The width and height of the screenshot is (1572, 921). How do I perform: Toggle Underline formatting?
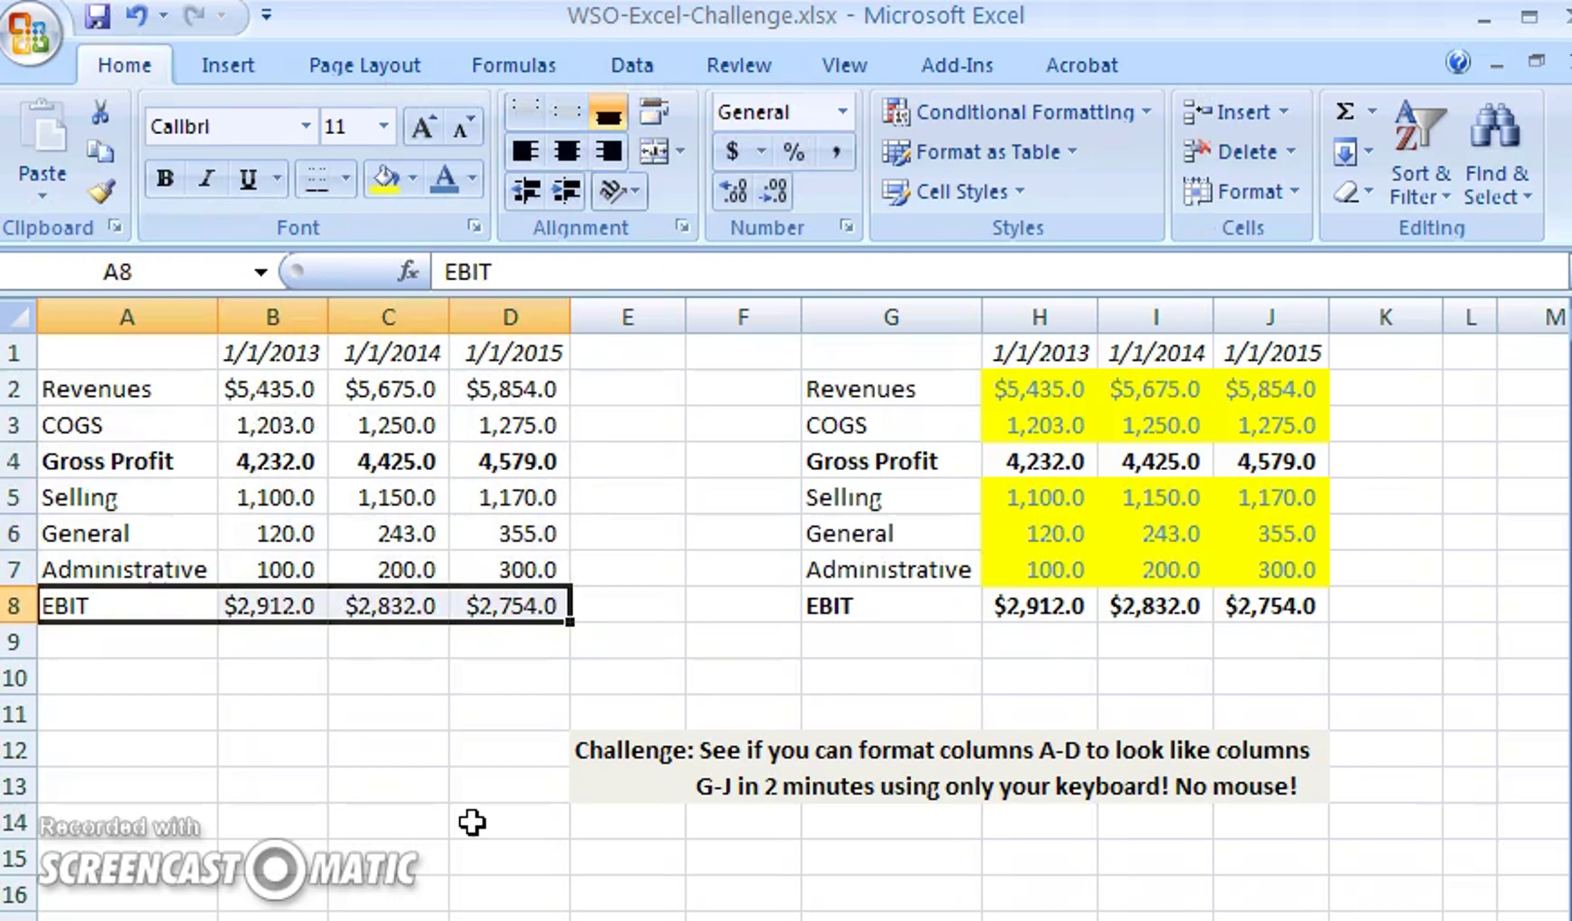pos(248,179)
